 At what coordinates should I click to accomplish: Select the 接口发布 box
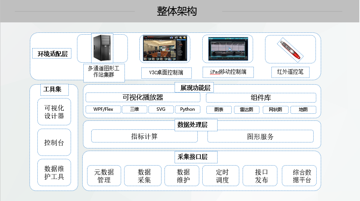[x=260, y=176]
